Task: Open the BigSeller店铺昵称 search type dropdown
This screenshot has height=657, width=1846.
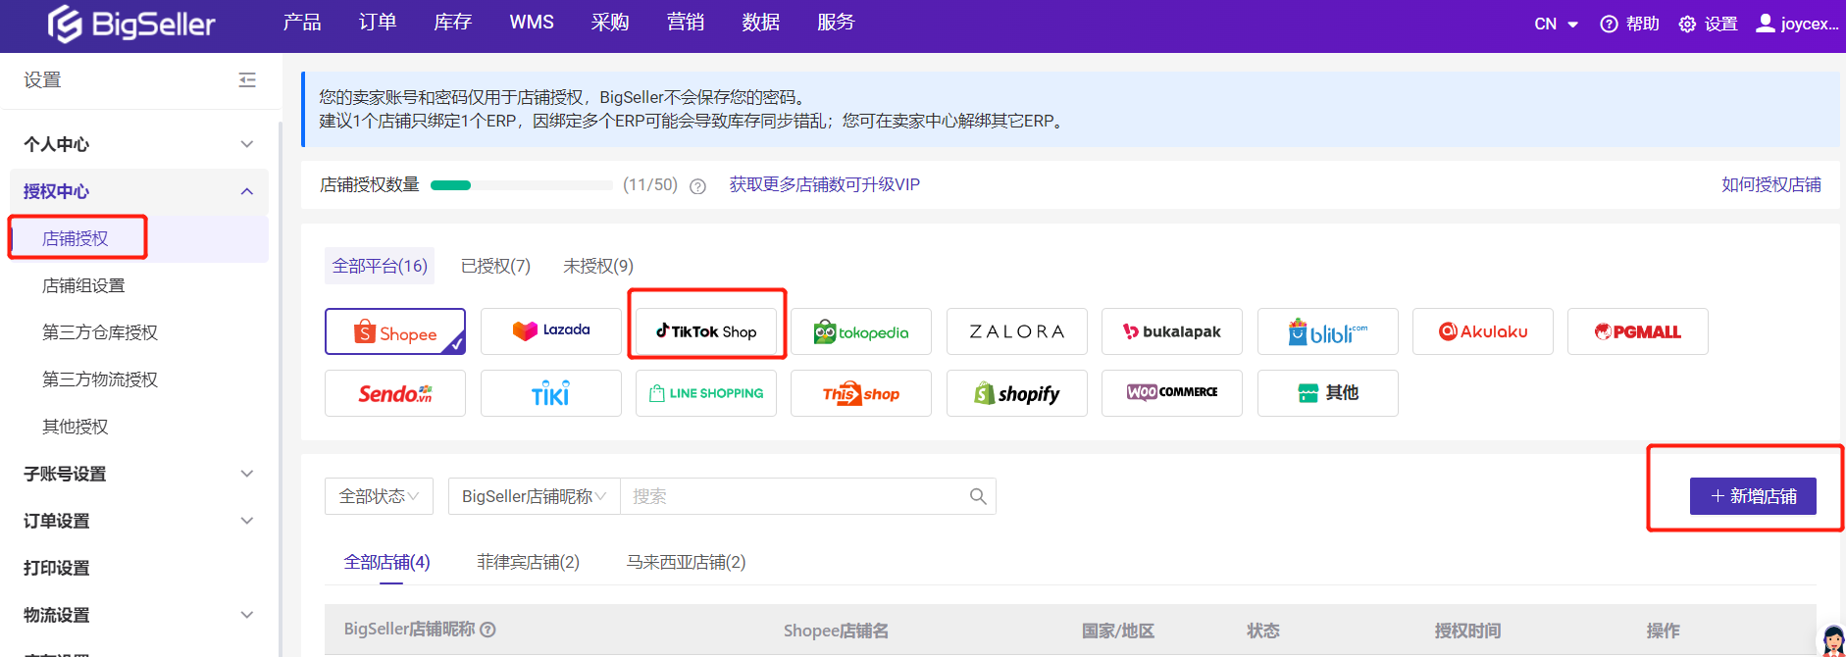Action: [534, 496]
